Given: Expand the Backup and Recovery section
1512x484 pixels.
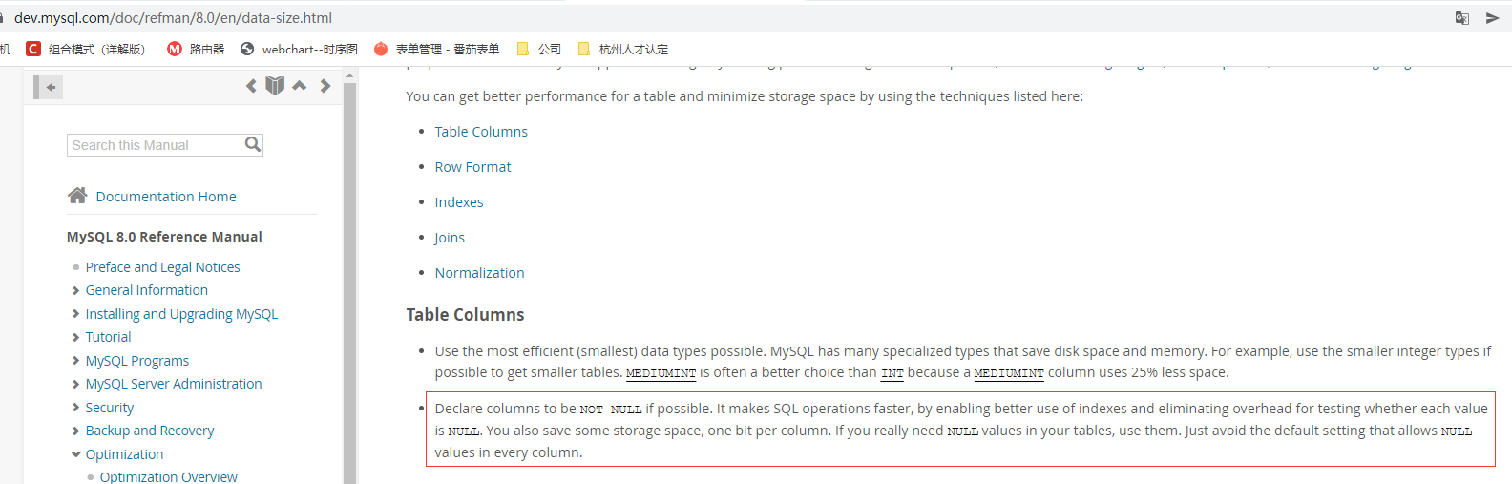Looking at the screenshot, I should click(x=76, y=431).
